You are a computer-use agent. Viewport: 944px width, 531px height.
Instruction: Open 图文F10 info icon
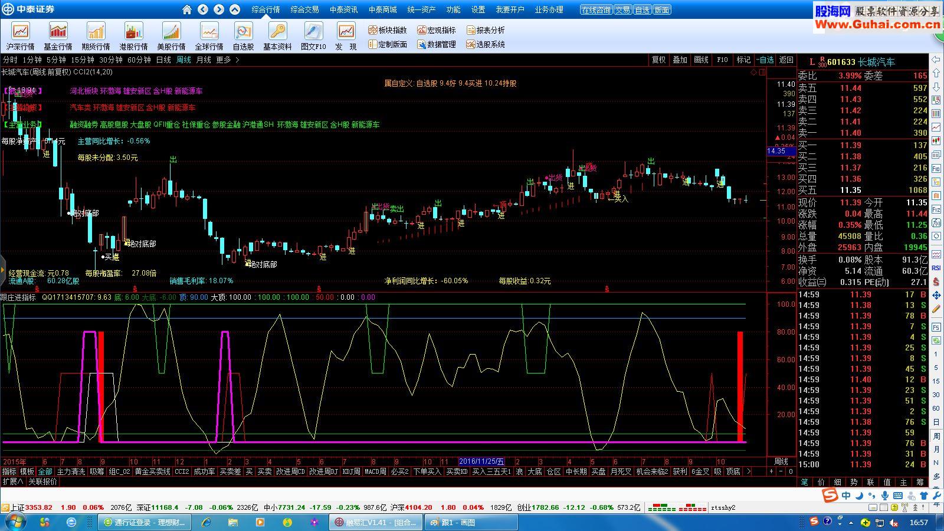[x=313, y=37]
